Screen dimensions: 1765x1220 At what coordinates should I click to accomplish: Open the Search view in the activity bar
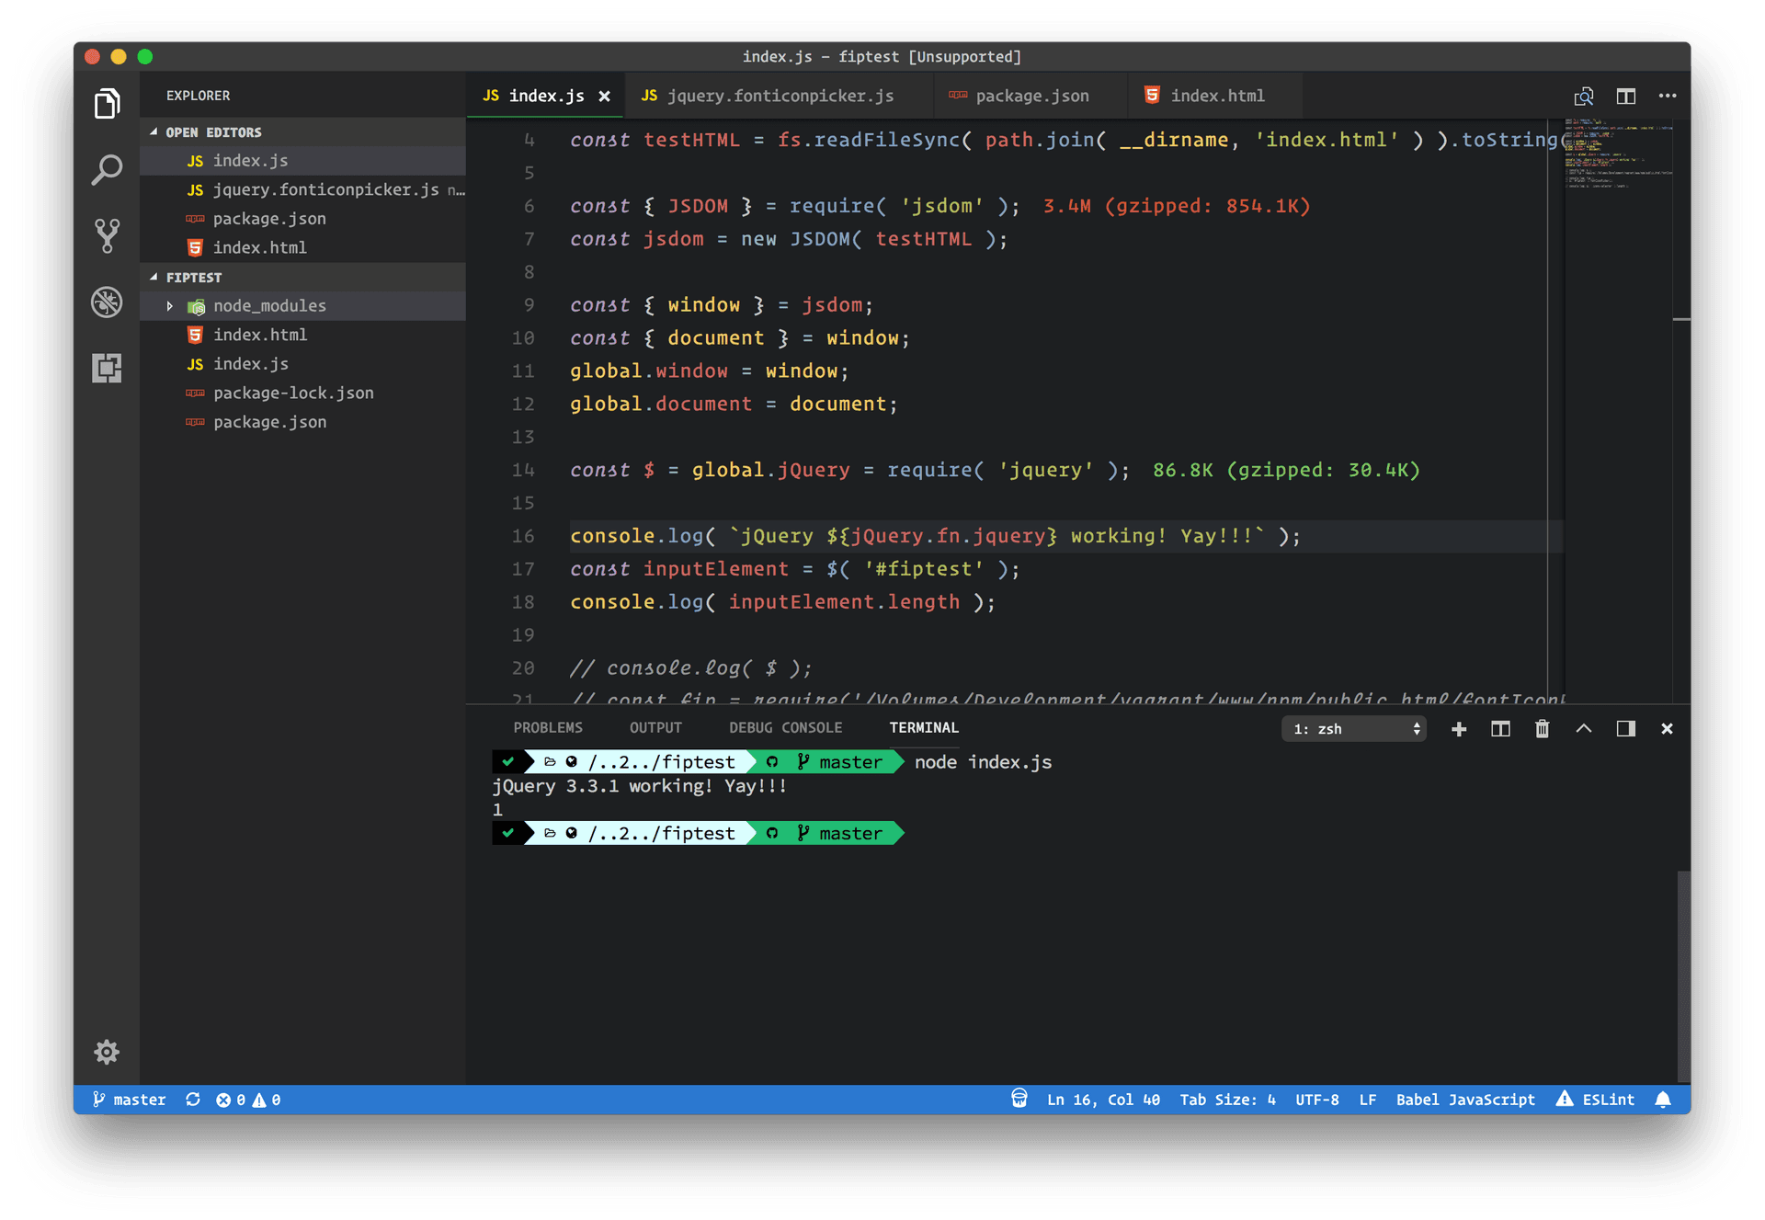pos(107,169)
